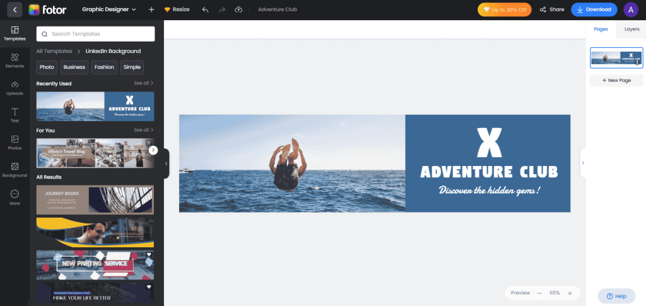646x306 pixels.
Task: Click the 65% zoom level
Action: click(x=555, y=293)
